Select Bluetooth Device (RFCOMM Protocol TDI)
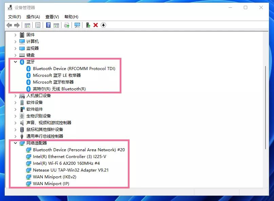Viewport: 274px width, 201px height. point(74,69)
